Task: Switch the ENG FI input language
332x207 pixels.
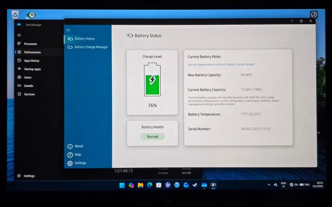Action: (284, 185)
